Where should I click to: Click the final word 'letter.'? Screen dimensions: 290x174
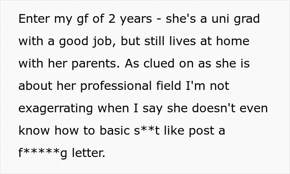point(89,153)
